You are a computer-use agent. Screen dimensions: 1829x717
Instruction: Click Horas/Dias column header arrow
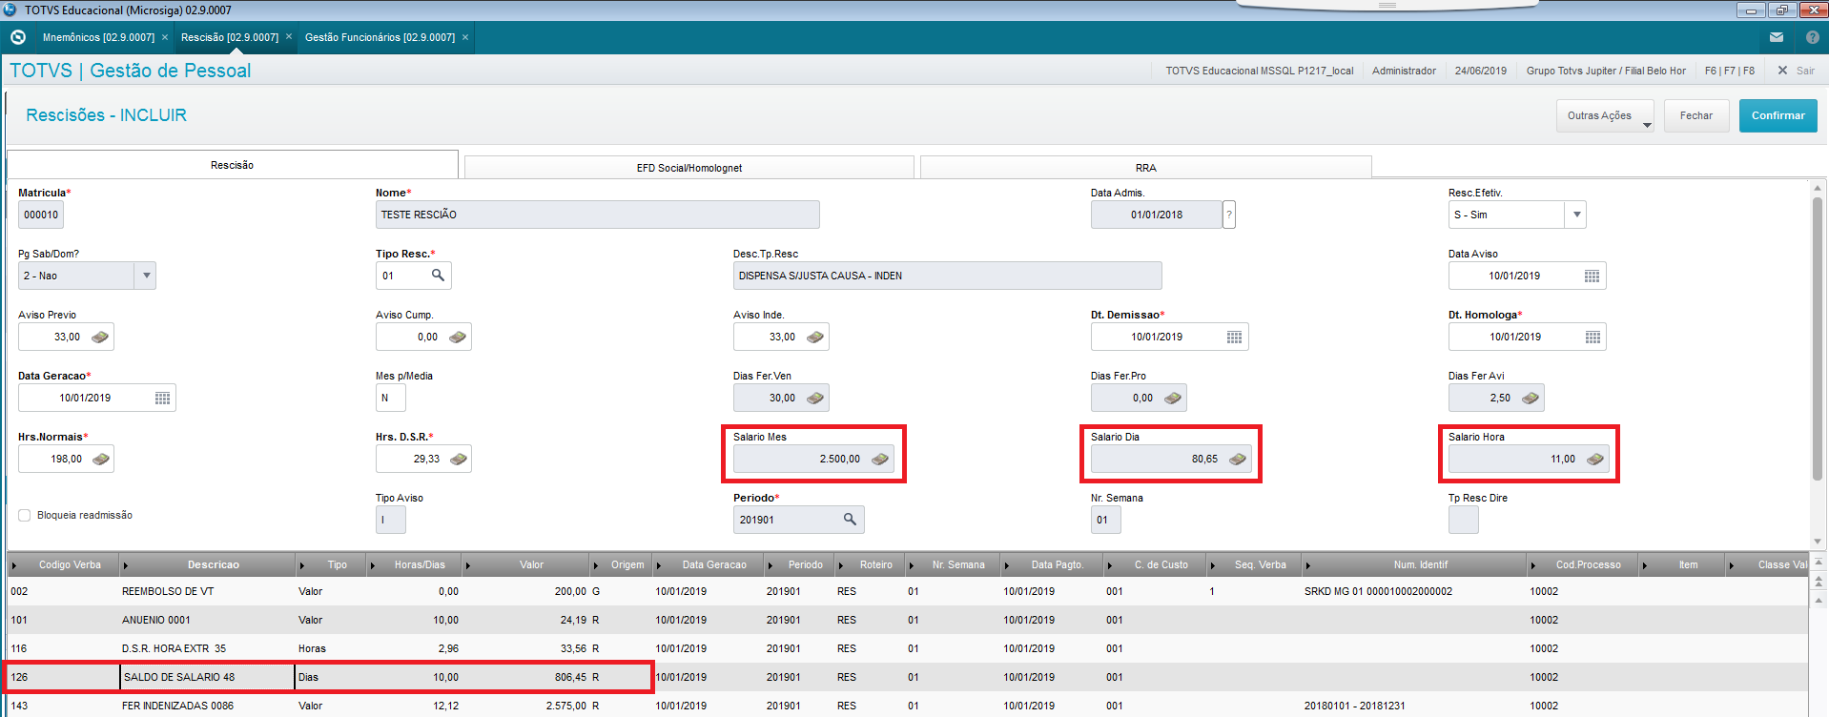[x=373, y=565]
